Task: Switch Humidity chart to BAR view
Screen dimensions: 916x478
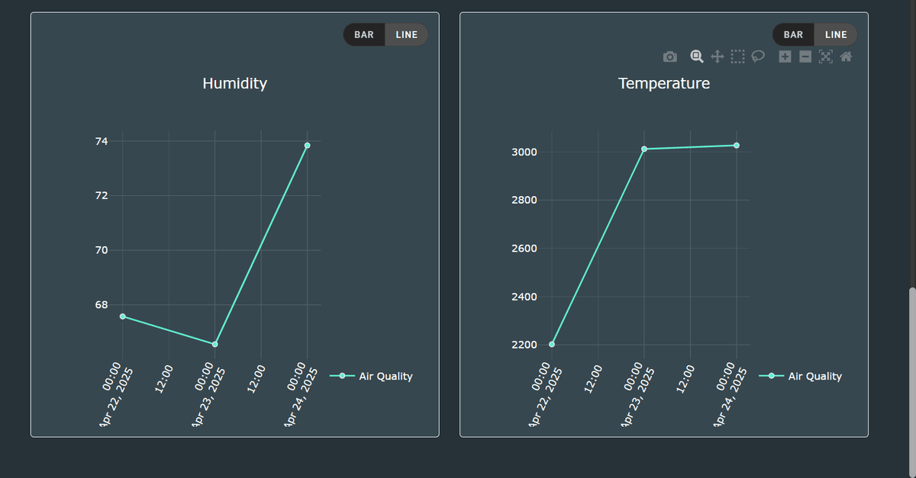Action: coord(364,34)
